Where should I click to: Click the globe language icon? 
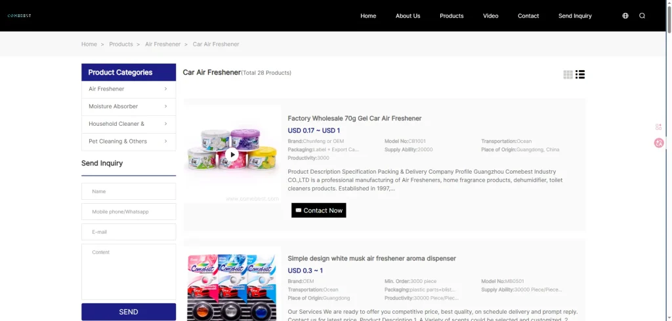pos(625,16)
